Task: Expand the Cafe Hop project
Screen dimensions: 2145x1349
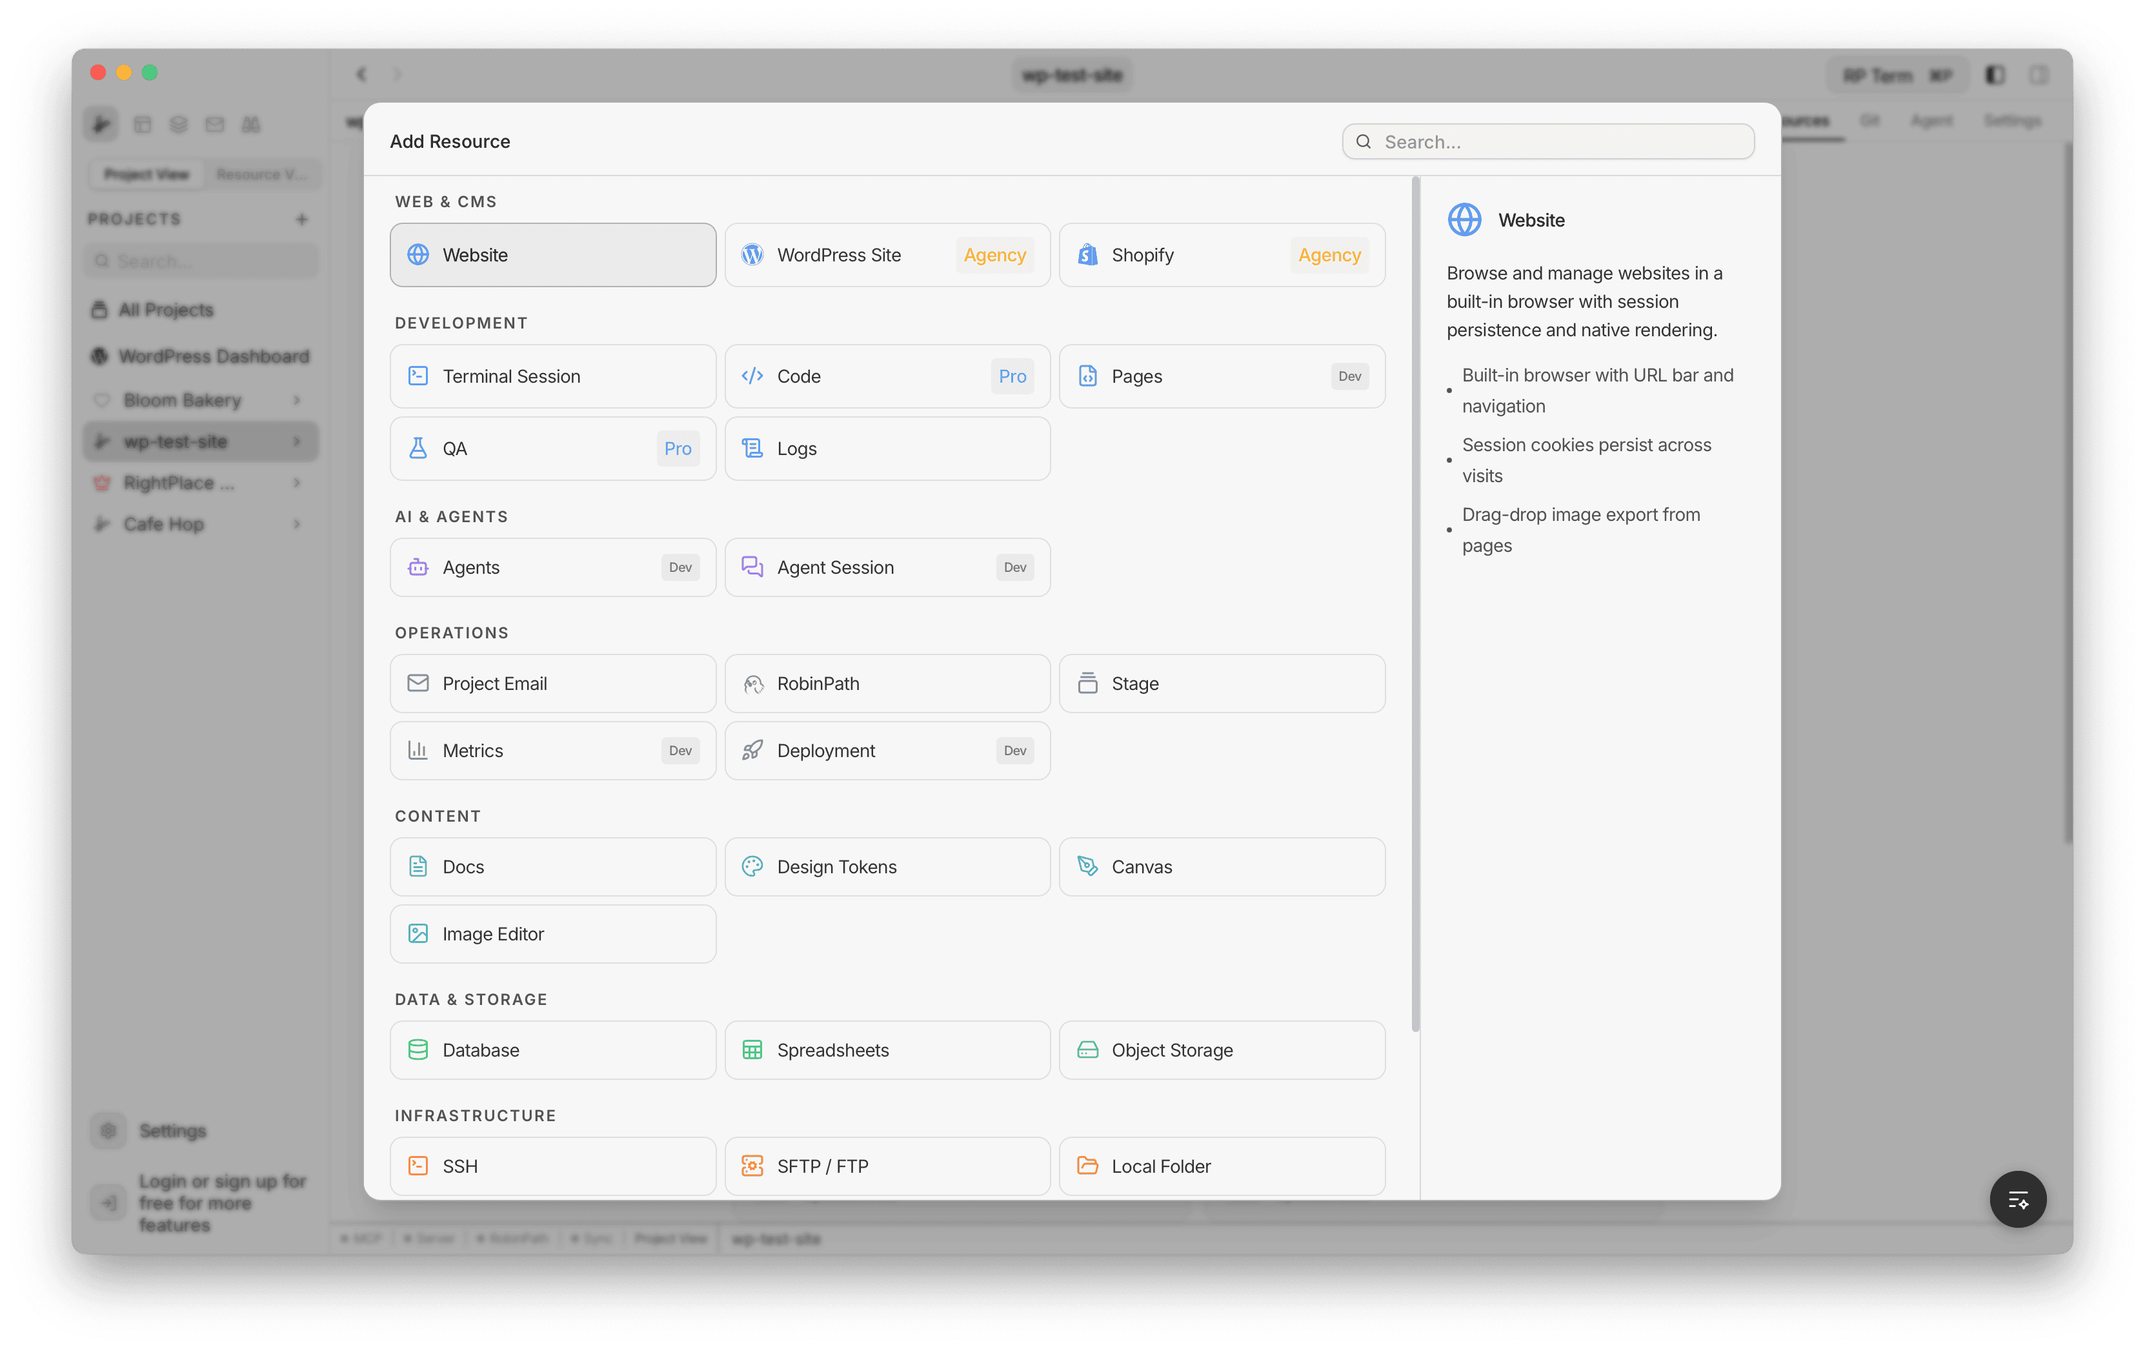Action: click(x=297, y=524)
